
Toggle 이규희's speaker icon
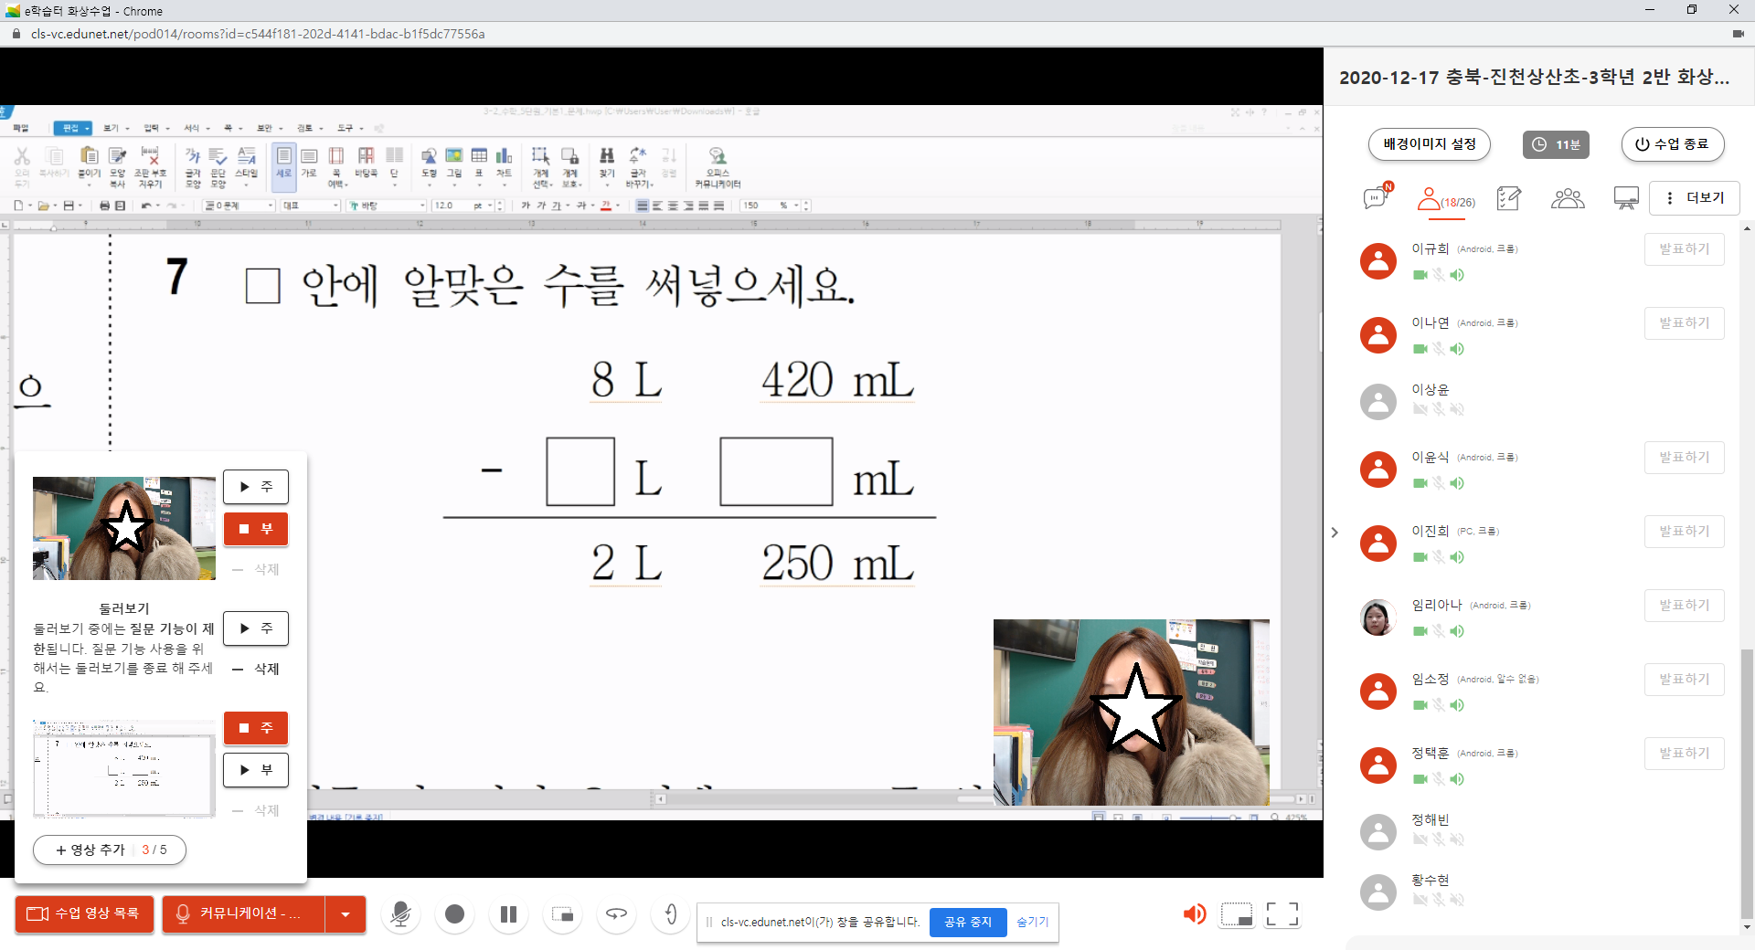coord(1457,275)
